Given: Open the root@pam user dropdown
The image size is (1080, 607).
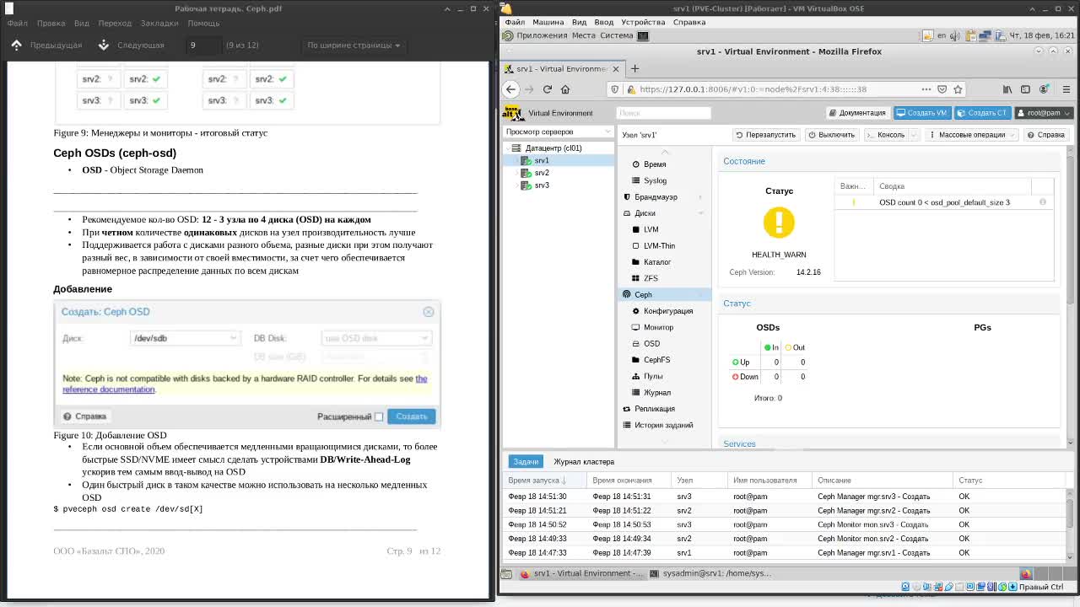Looking at the screenshot, I should [1044, 113].
